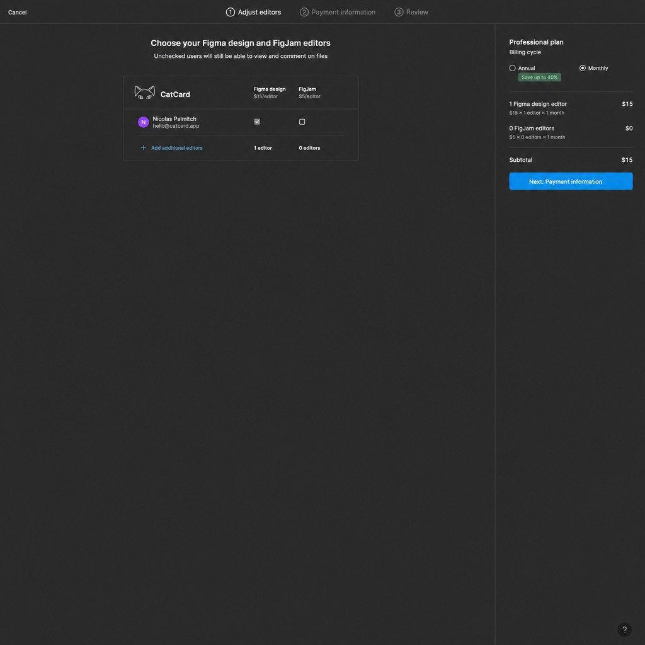Click Add additional editors link
Screen dimensions: 645x645
177,148
